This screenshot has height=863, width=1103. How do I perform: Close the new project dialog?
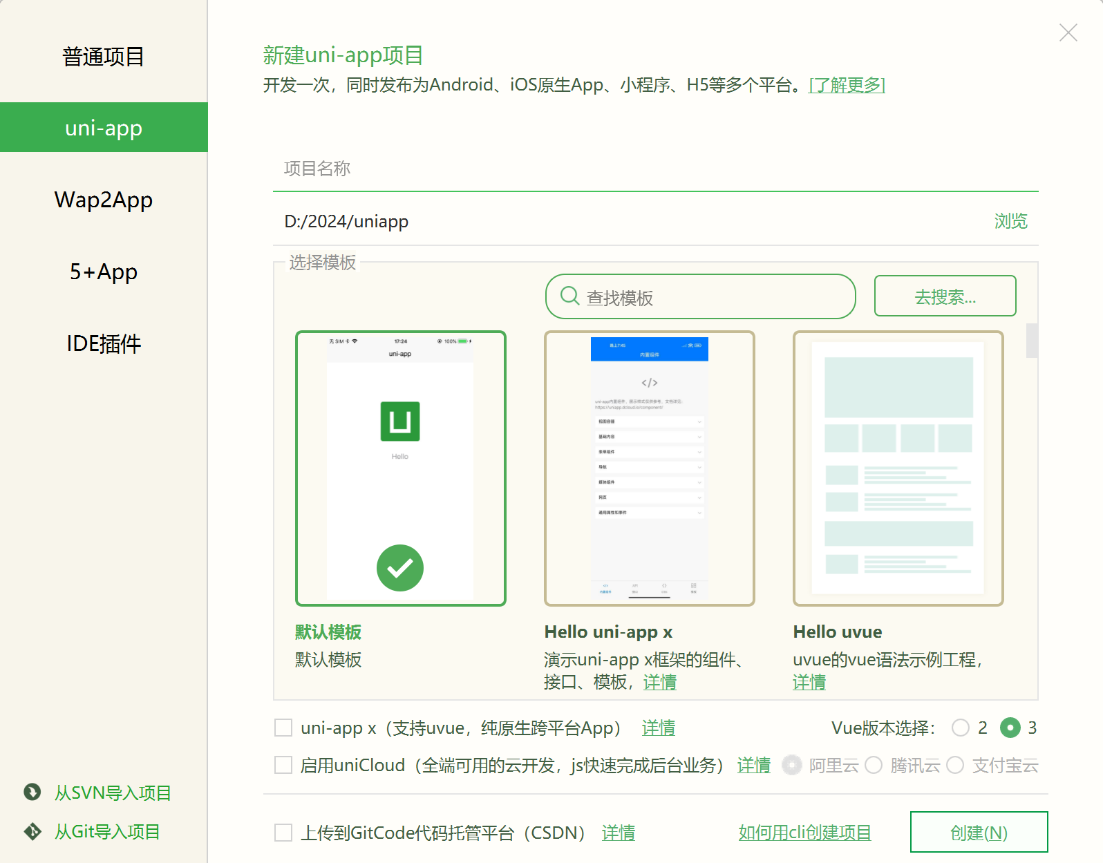[1068, 32]
